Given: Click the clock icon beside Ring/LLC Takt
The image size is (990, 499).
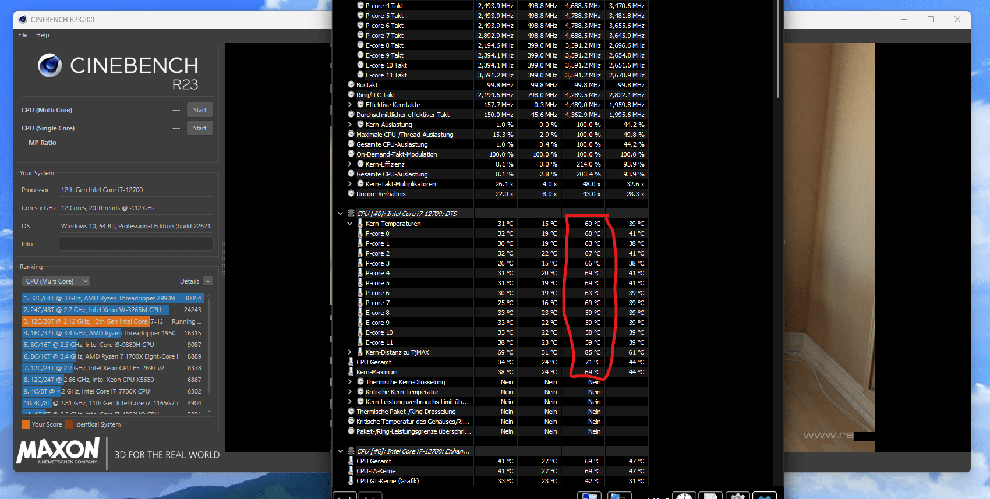Looking at the screenshot, I should [x=351, y=94].
